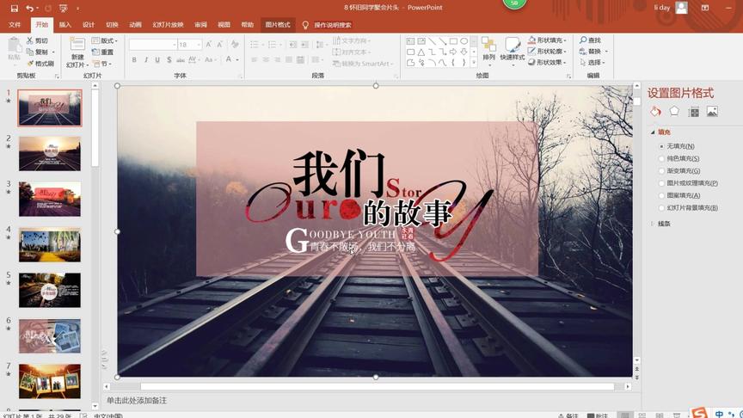Image resolution: width=743 pixels, height=418 pixels.
Task: Open the Effects pentagon icon in format pane
Action: point(674,111)
